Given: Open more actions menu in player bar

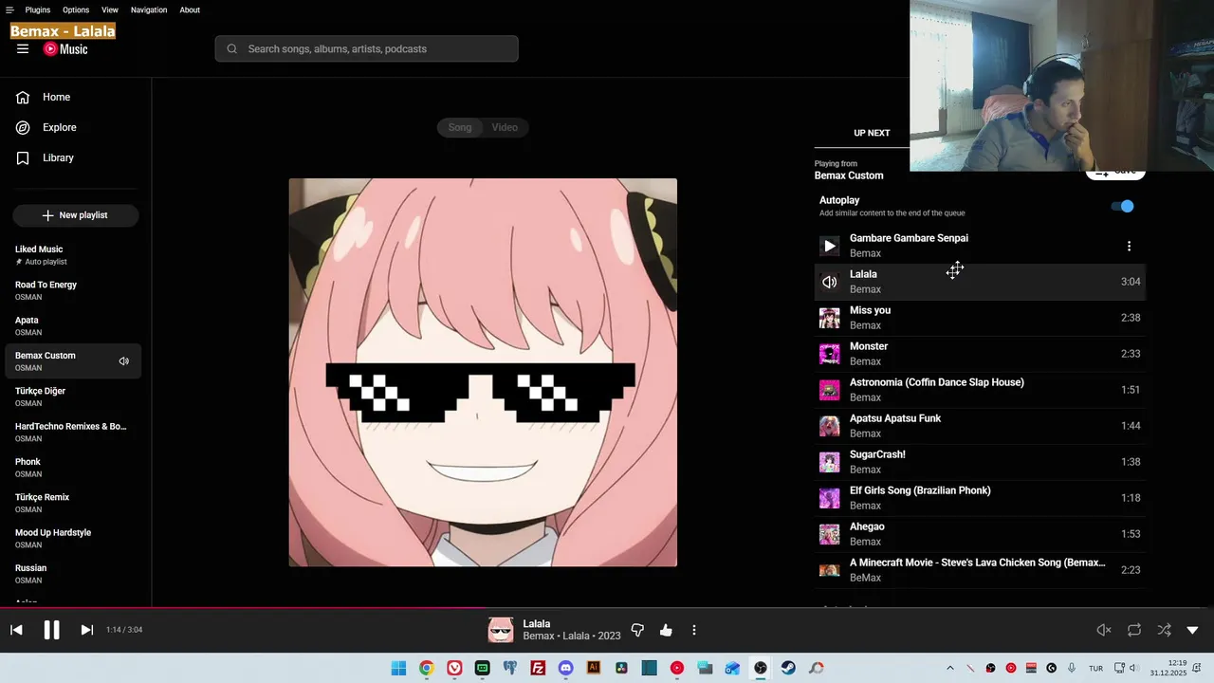Looking at the screenshot, I should 693,630.
